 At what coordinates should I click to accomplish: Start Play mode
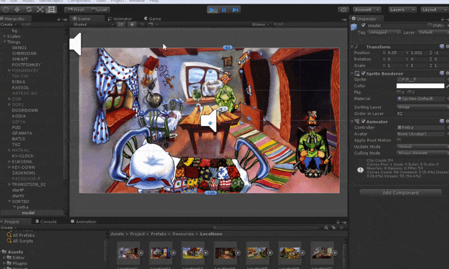coord(212,10)
